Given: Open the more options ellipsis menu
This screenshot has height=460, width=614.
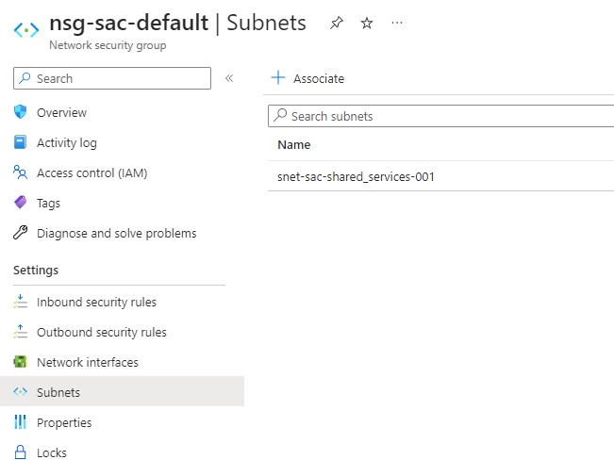Looking at the screenshot, I should pyautogui.click(x=397, y=24).
